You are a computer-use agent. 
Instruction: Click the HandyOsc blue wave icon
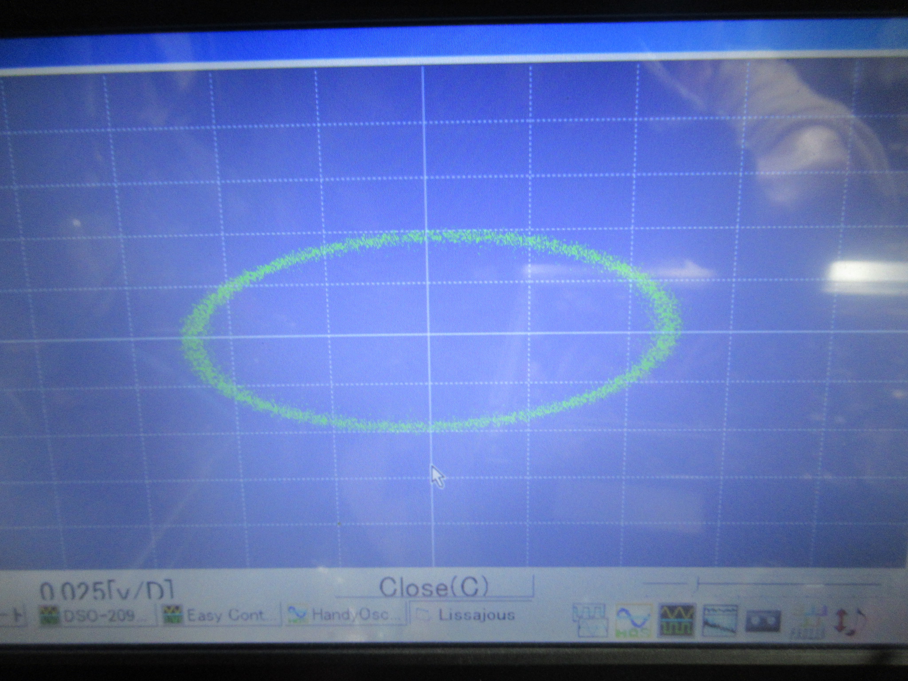[298, 614]
